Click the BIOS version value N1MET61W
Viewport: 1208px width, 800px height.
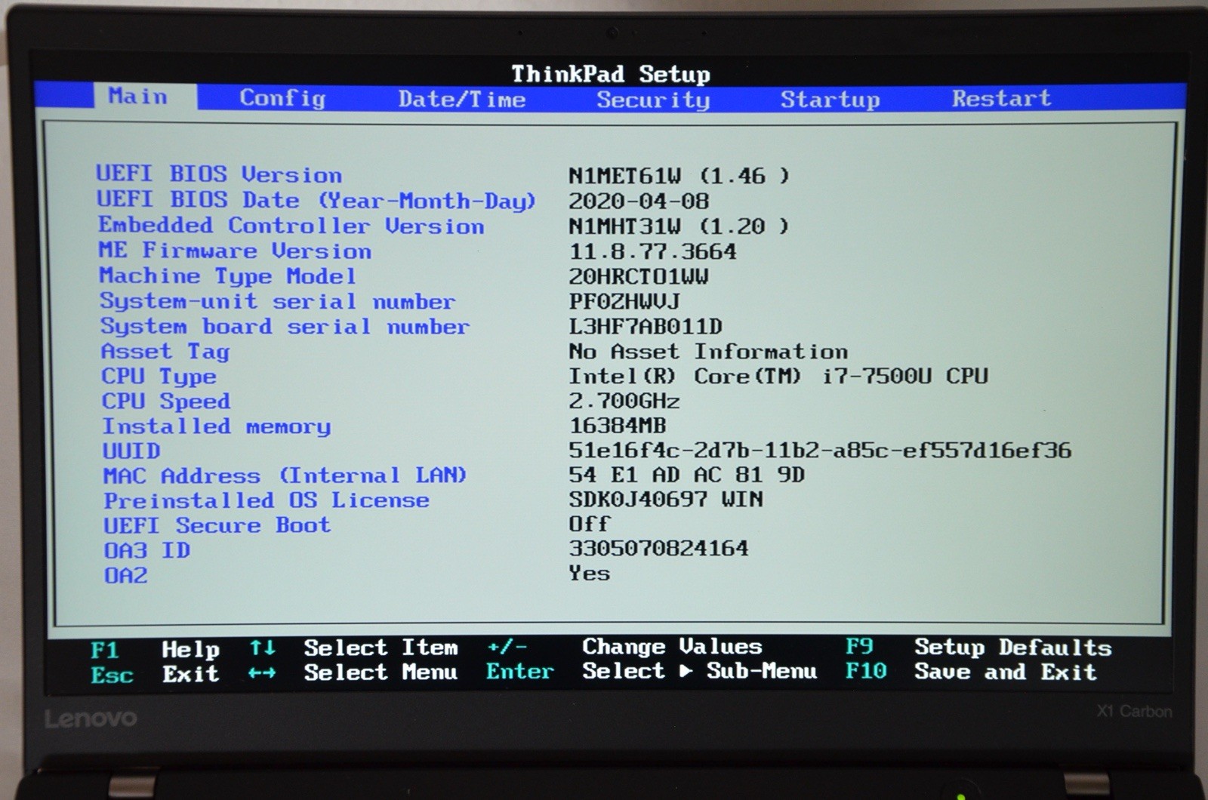tap(679, 176)
